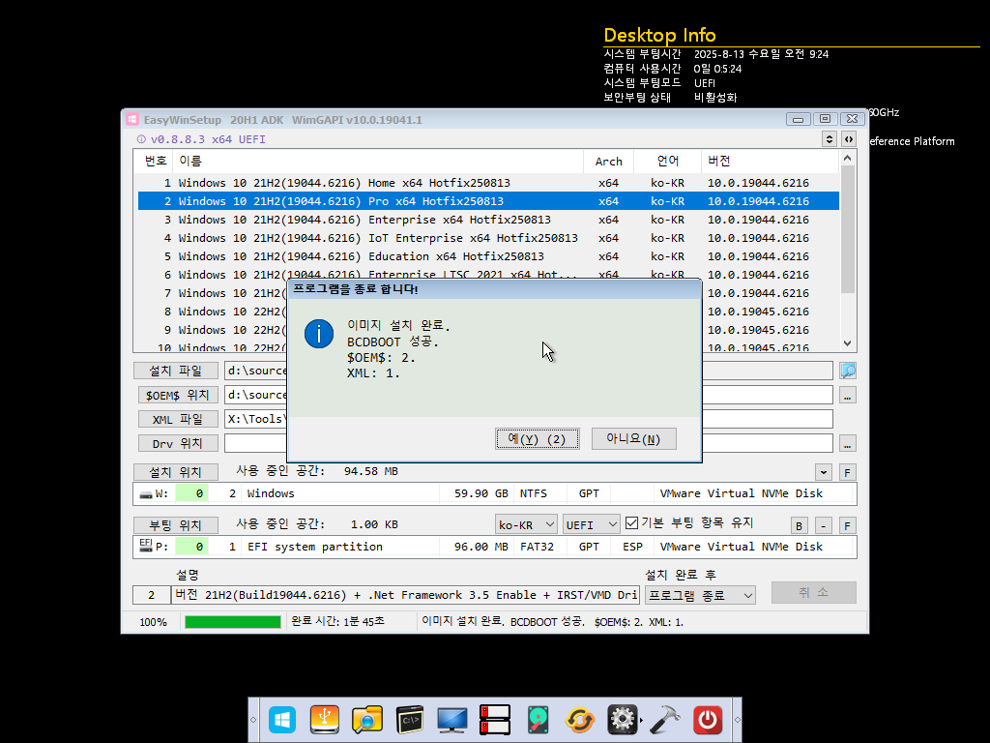Click the 설치 위치 button
Viewport: 990px width, 743px height.
[176, 472]
